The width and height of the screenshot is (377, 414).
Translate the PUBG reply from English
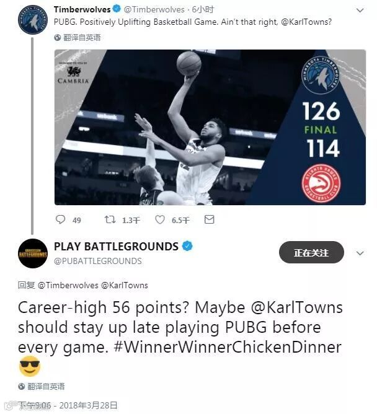point(46,386)
